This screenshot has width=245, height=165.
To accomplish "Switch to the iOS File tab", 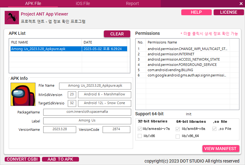I will click(83, 3).
